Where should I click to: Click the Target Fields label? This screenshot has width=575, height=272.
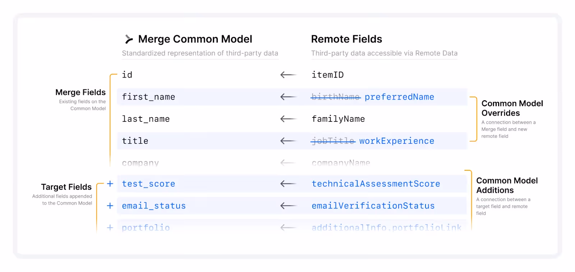point(66,187)
